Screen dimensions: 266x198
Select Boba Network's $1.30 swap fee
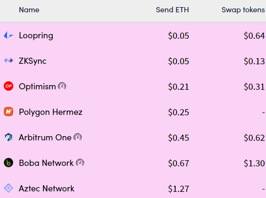254,164
